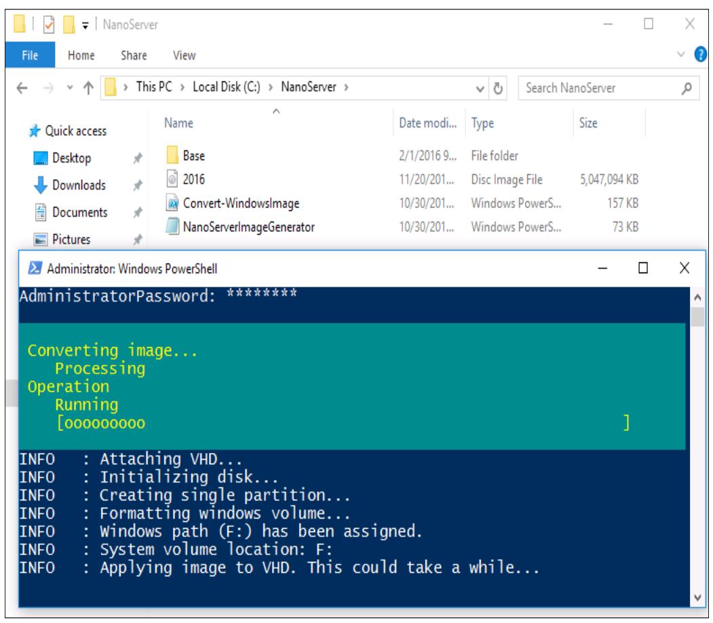Minimize the PowerShell window
Screen dimensions: 713x623
pyautogui.click(x=602, y=268)
